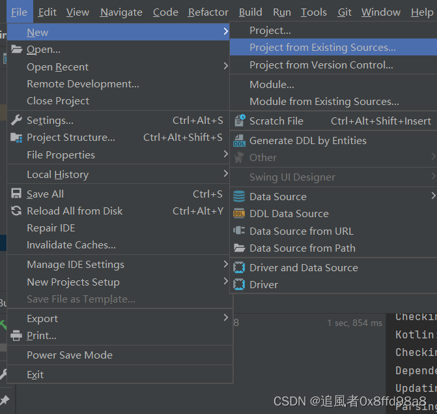437x414 pixels.
Task: Click the Project Structure icon
Action: coord(16,138)
